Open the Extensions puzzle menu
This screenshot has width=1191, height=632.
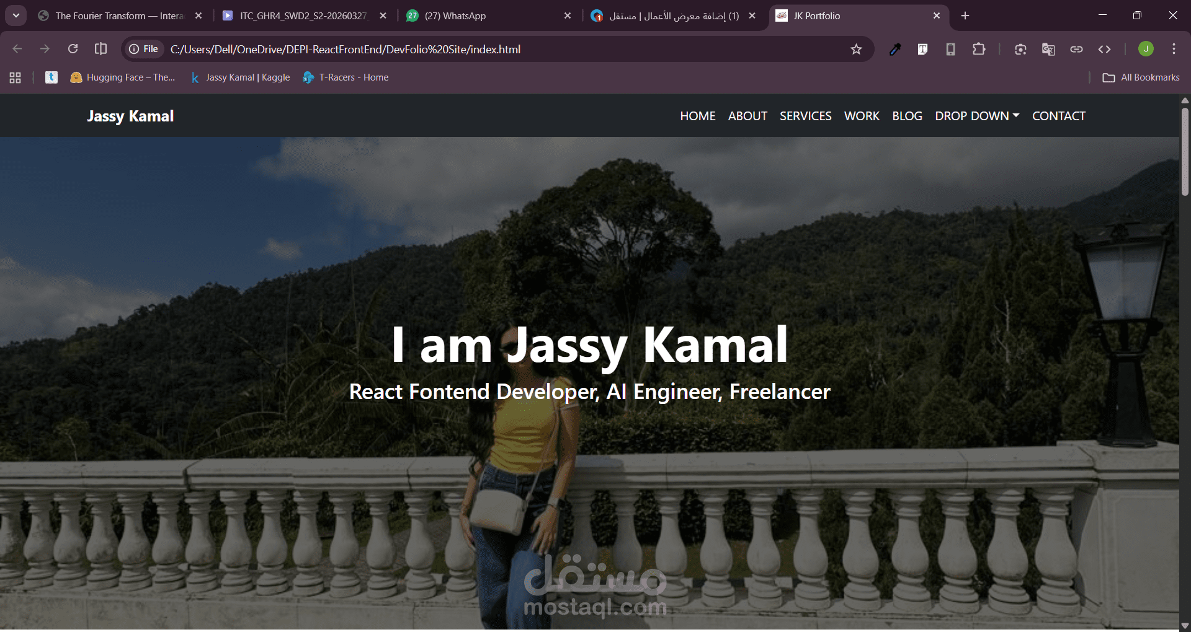(979, 49)
